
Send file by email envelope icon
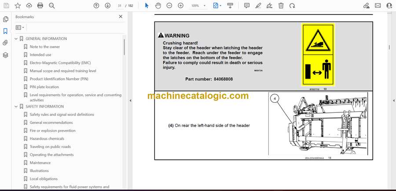click(x=378, y=6)
